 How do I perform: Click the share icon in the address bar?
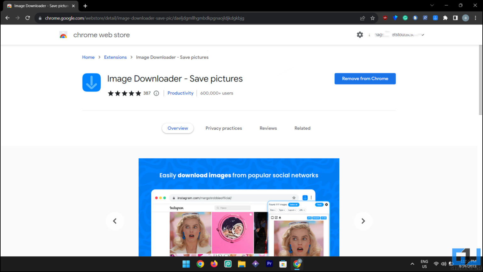(x=363, y=18)
